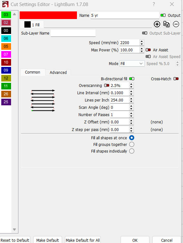
Task: Remove the sub-layer with minus icon
Action: coord(176,24)
